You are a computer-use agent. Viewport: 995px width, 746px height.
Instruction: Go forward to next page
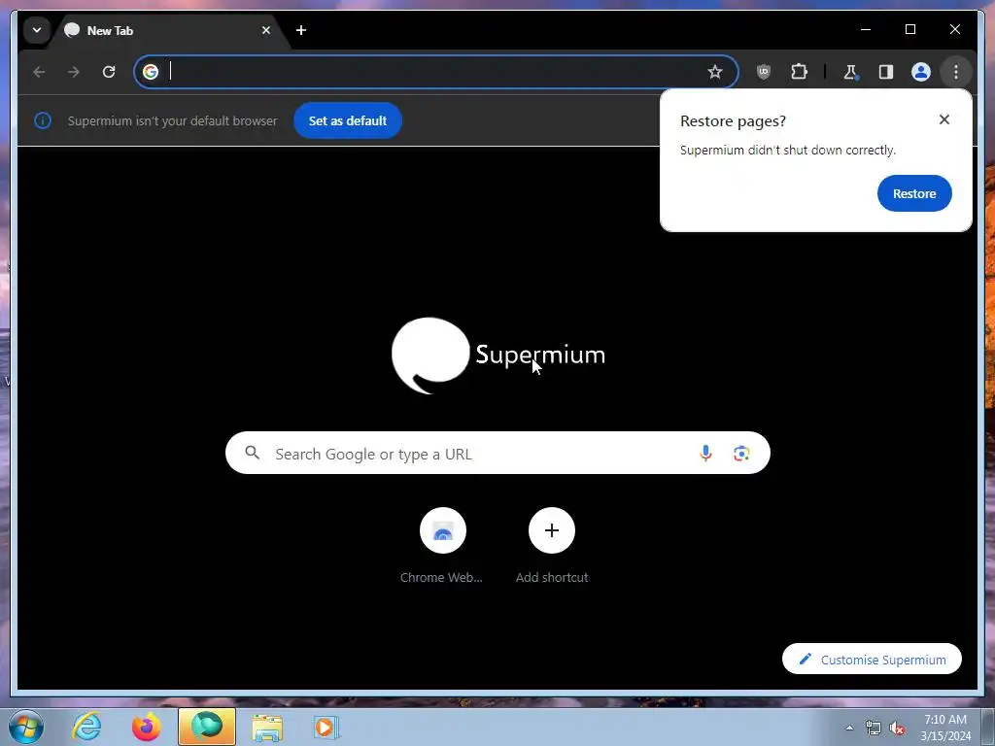click(x=74, y=72)
